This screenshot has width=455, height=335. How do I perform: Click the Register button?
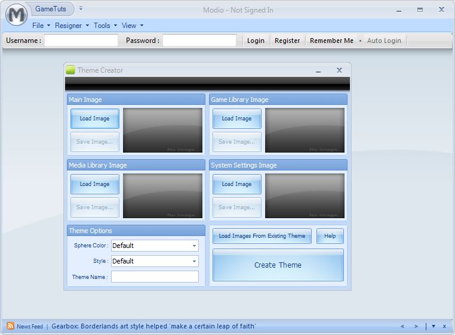point(287,41)
